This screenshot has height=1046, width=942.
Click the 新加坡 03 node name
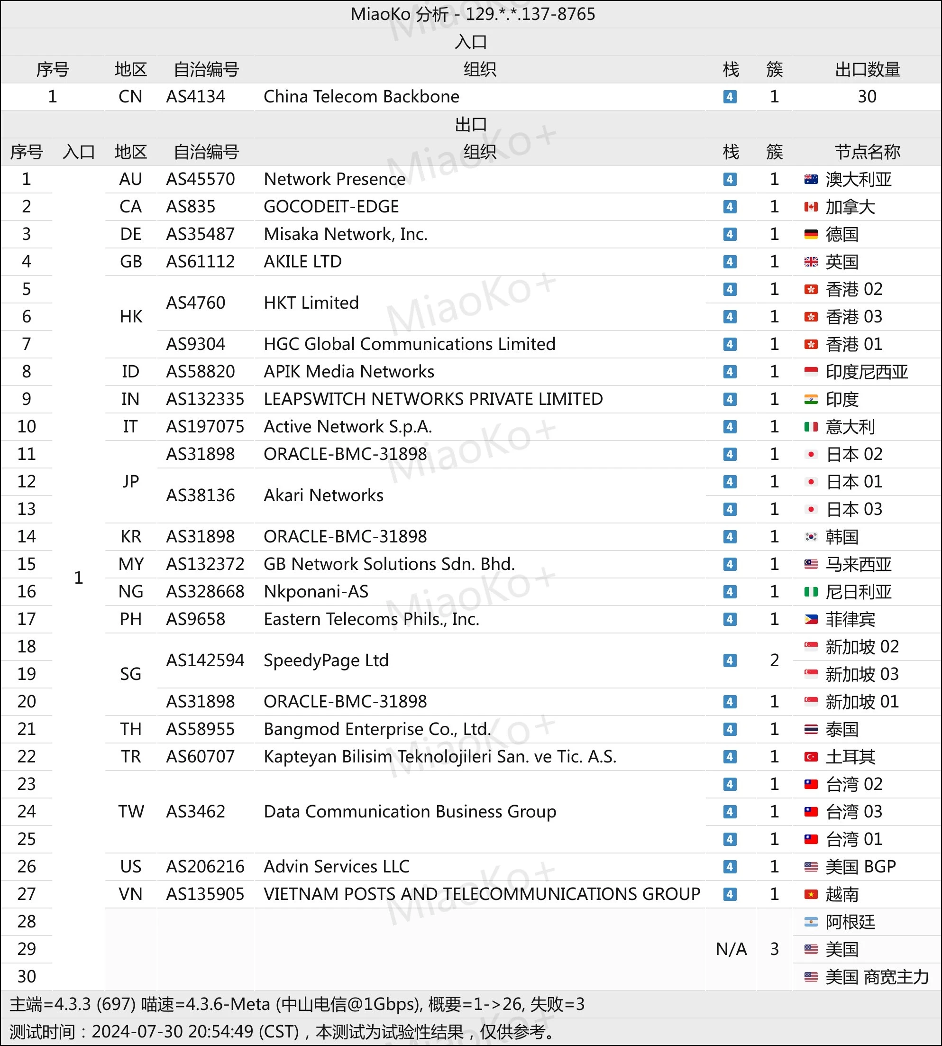[862, 674]
